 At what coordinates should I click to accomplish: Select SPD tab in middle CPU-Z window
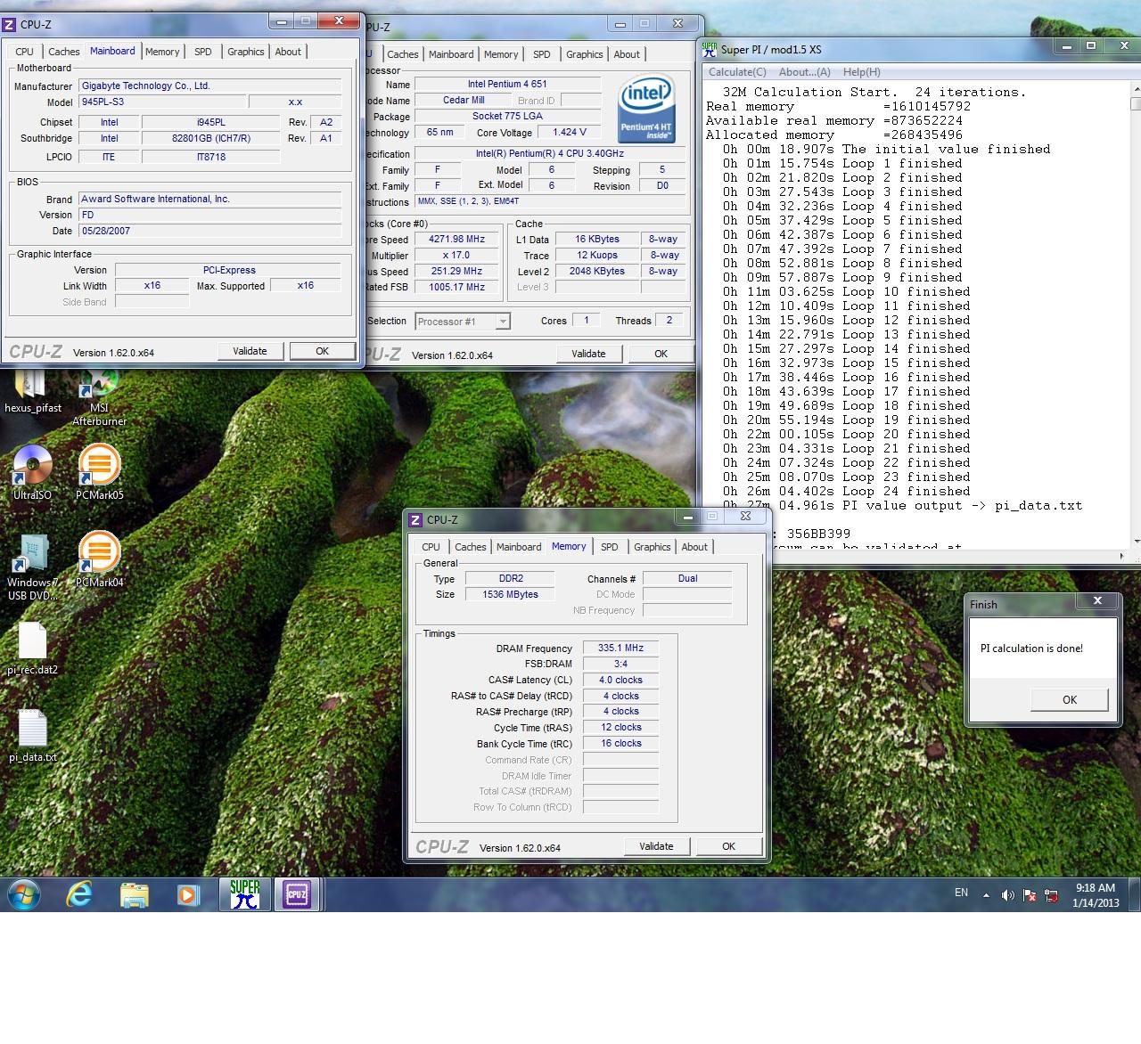542,54
